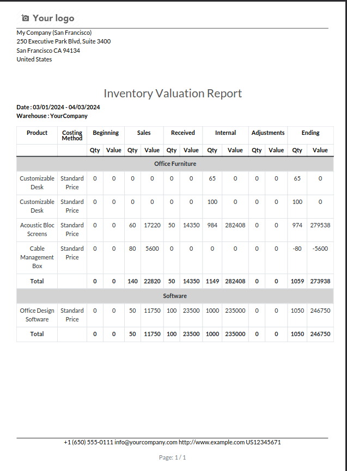The width and height of the screenshot is (347, 471).
Task: Click the Costing Method column header
Action: pos(72,135)
